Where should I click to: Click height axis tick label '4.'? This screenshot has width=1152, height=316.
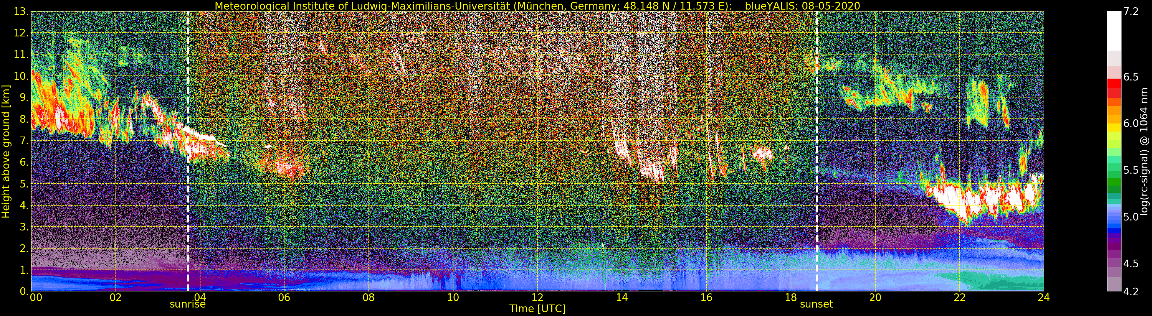(x=24, y=205)
